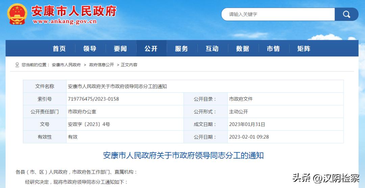Open the 互动 navigation tab
This screenshot has width=365, height=188.
212,48
